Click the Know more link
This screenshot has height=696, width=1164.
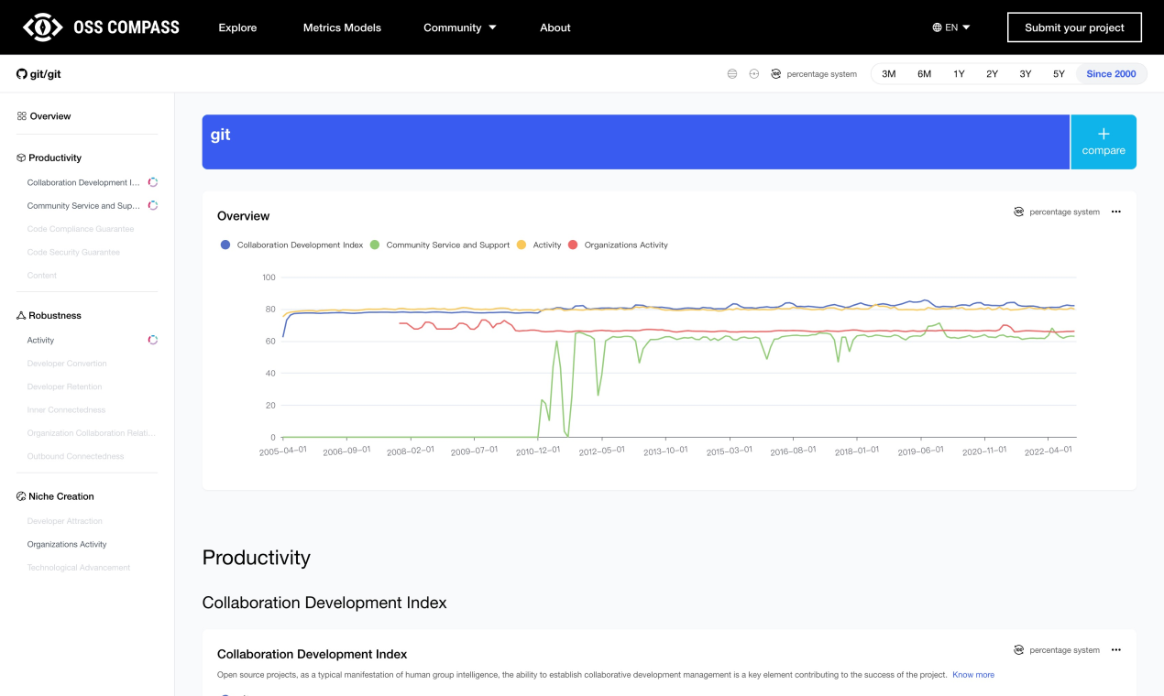973,675
